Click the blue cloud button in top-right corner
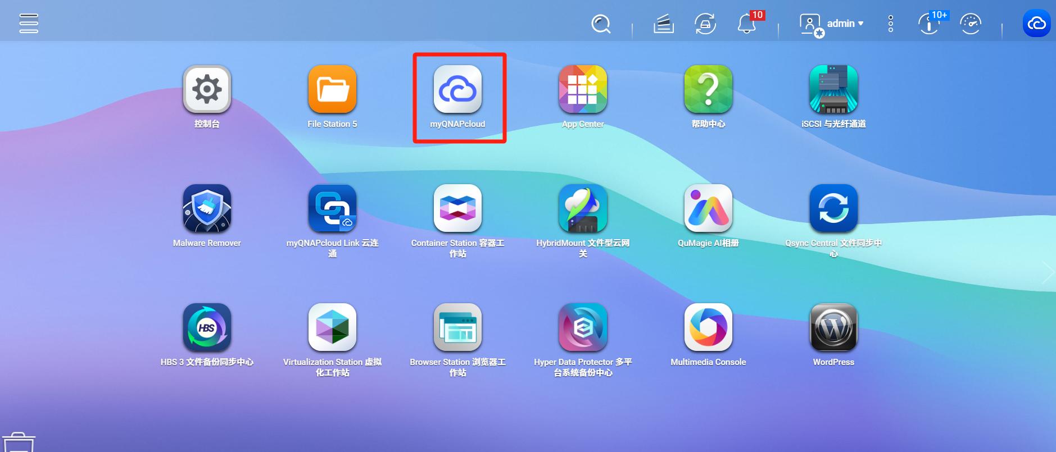The image size is (1056, 452). (1036, 24)
